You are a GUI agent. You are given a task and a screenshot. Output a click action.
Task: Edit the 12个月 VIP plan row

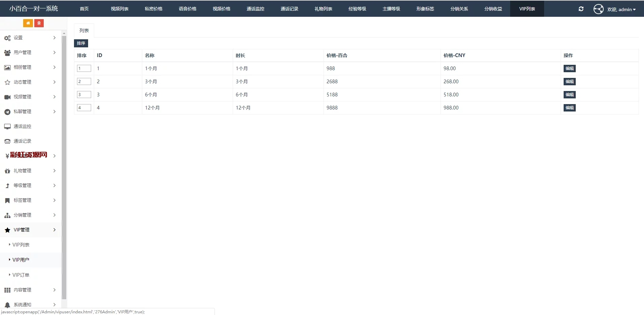[569, 108]
